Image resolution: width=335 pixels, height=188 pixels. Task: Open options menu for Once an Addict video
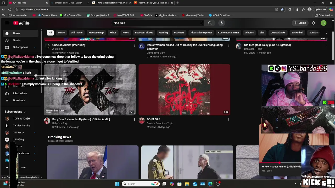click(134, 45)
